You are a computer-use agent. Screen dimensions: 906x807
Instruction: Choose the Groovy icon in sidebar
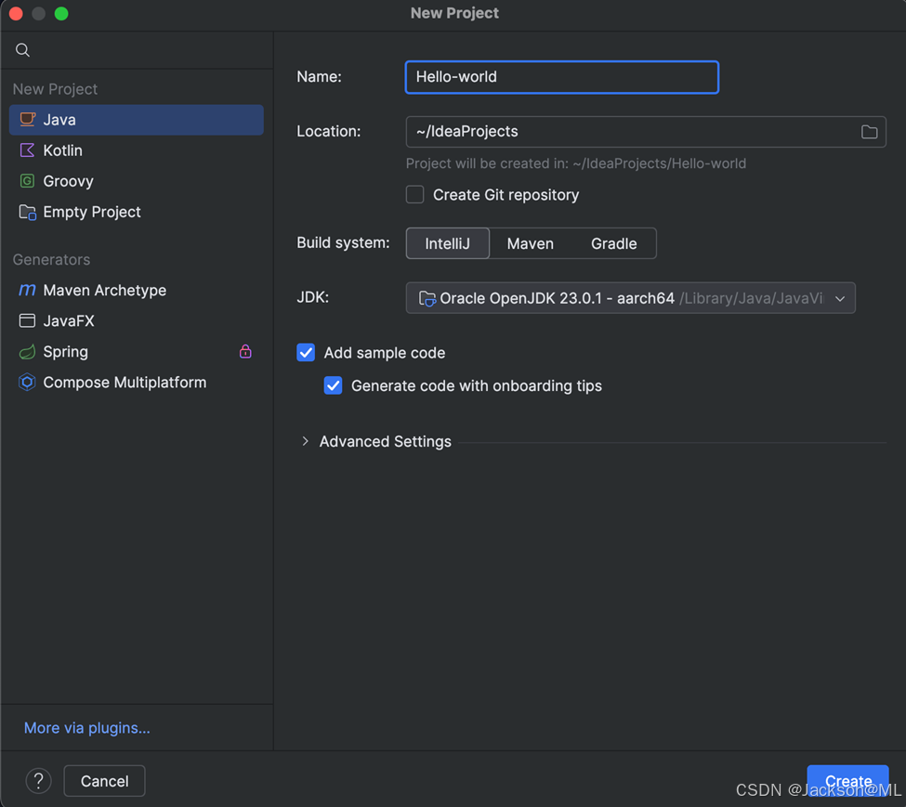coord(28,181)
